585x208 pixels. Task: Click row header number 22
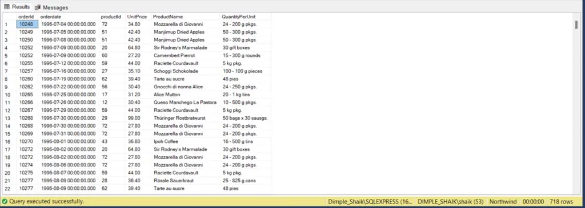coord(9,188)
